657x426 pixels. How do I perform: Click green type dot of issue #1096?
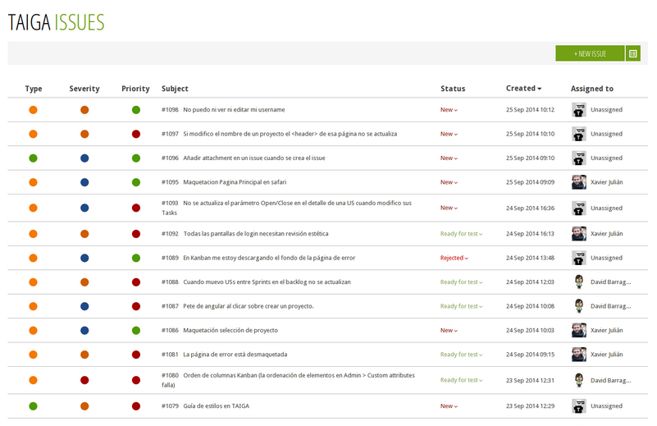click(x=34, y=158)
